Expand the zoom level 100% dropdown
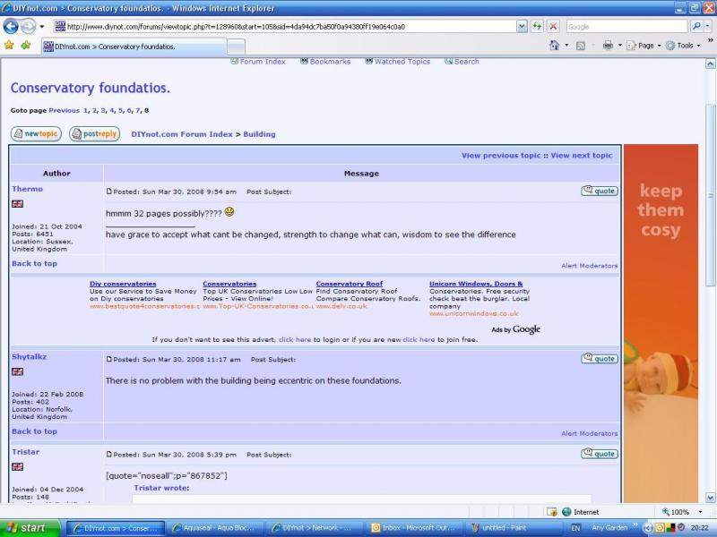This screenshot has height=537, width=717. tap(685, 512)
